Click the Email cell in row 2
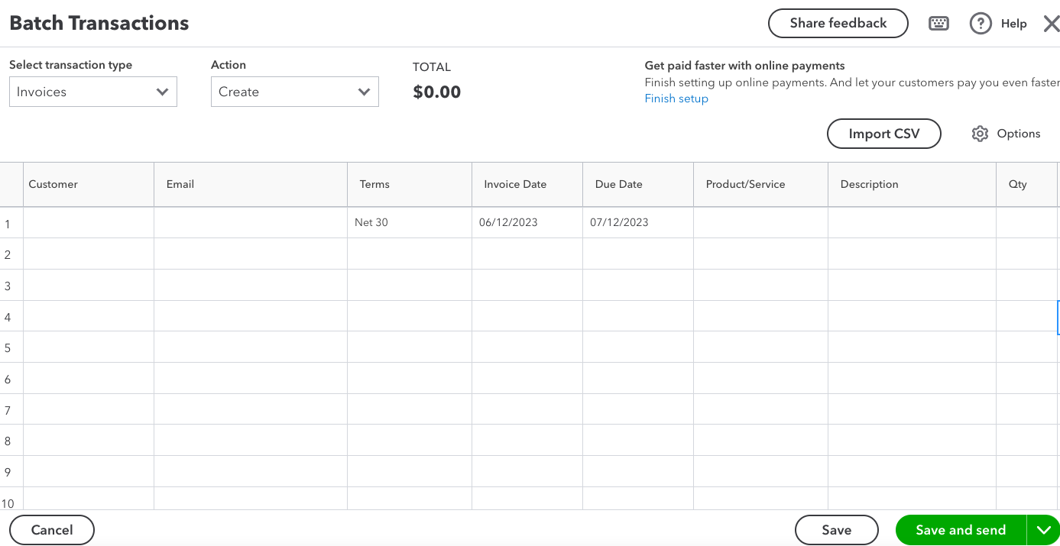 click(x=250, y=254)
